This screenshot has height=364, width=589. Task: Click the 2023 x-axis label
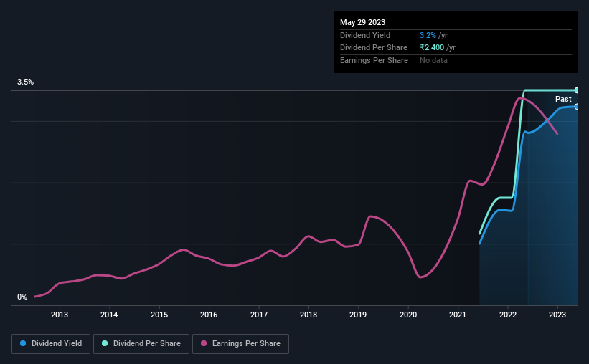click(557, 315)
